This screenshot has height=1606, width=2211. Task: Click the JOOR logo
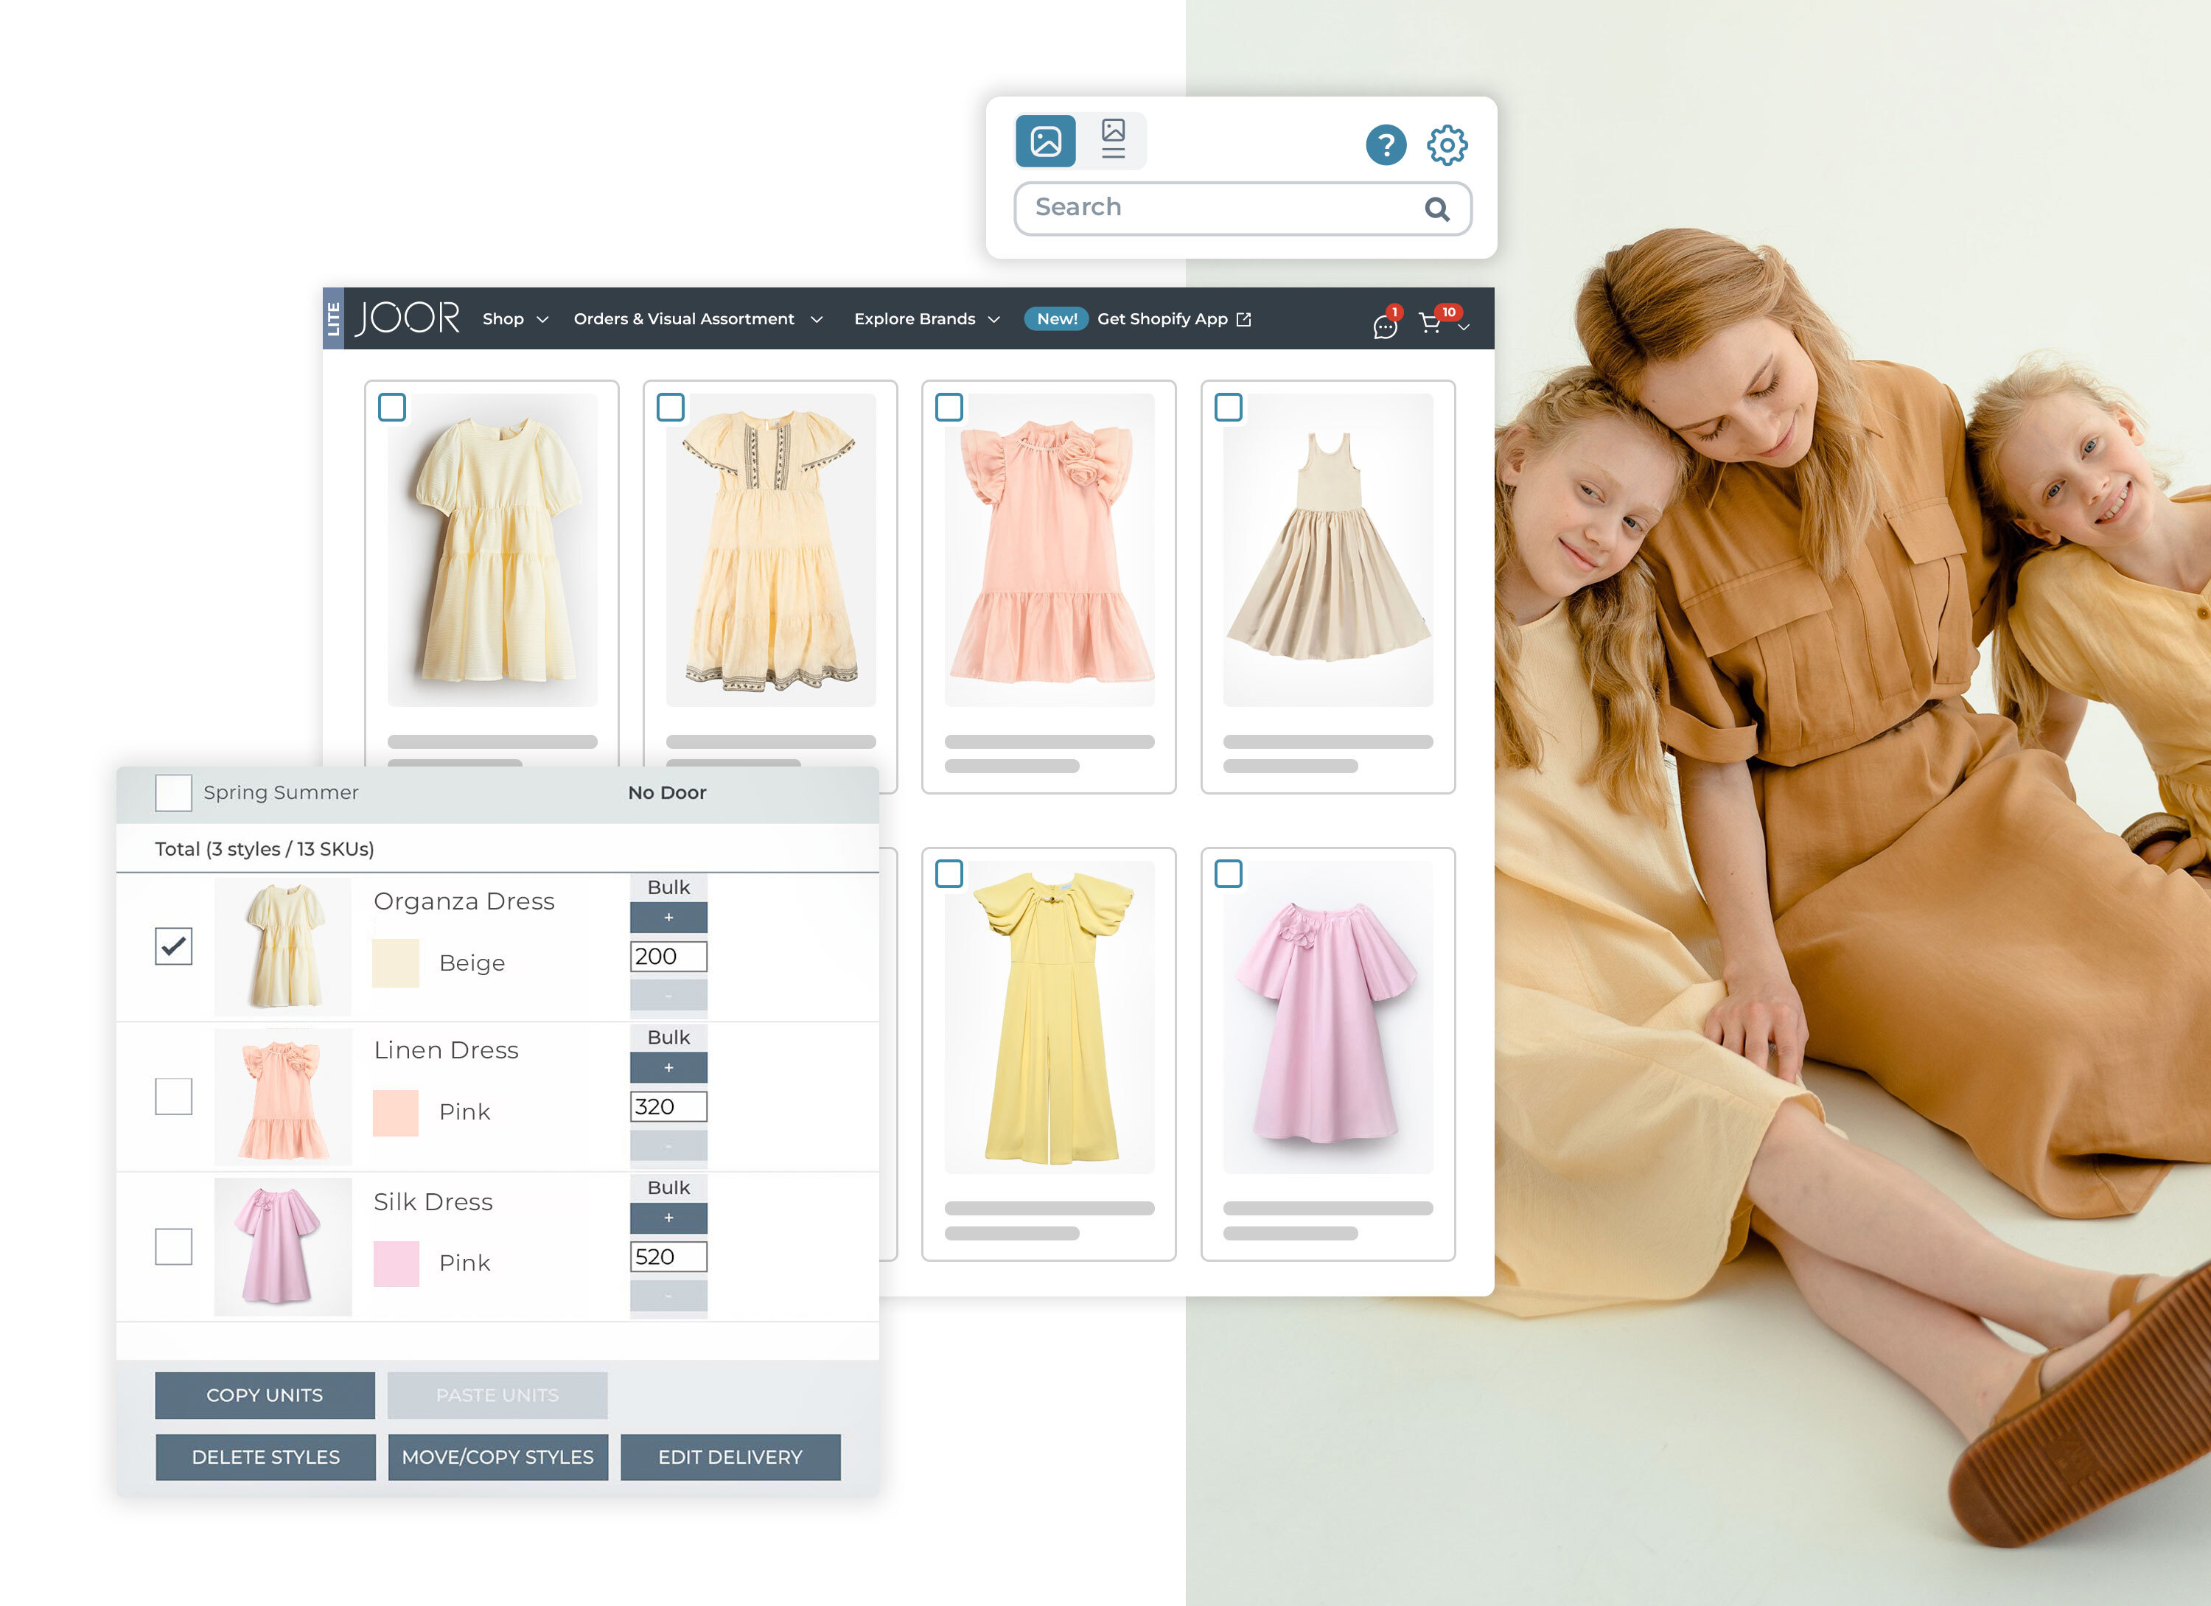[x=407, y=318]
